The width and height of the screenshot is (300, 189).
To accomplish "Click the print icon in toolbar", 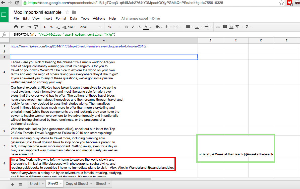I will coord(16,27).
